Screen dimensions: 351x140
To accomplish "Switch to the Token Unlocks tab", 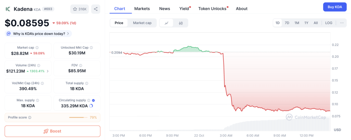I will pyautogui.click(x=213, y=9).
